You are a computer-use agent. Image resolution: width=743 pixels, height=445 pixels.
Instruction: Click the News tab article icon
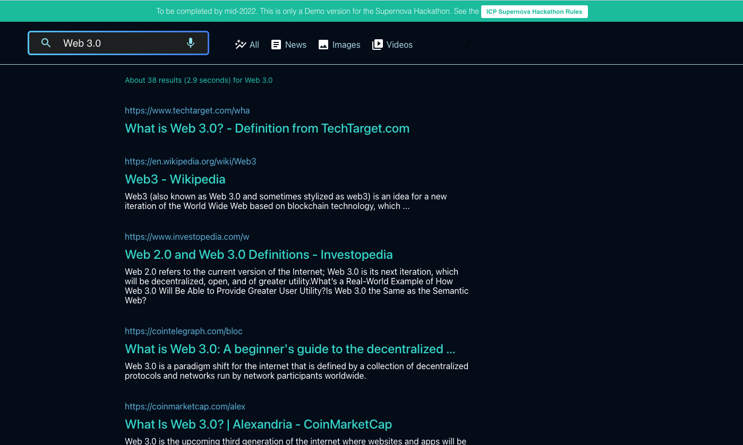tap(276, 45)
